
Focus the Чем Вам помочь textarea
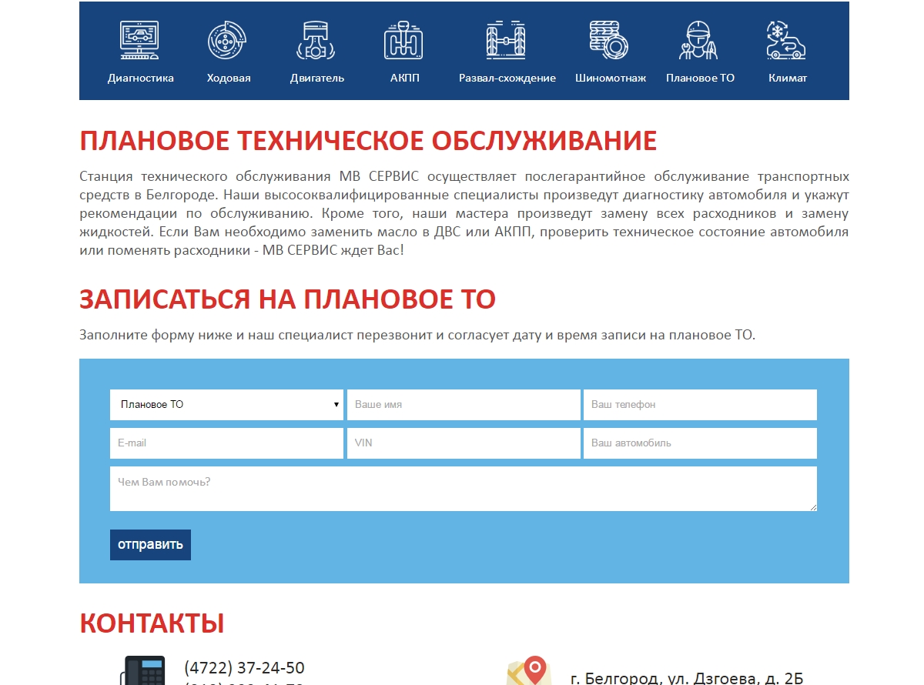point(463,489)
